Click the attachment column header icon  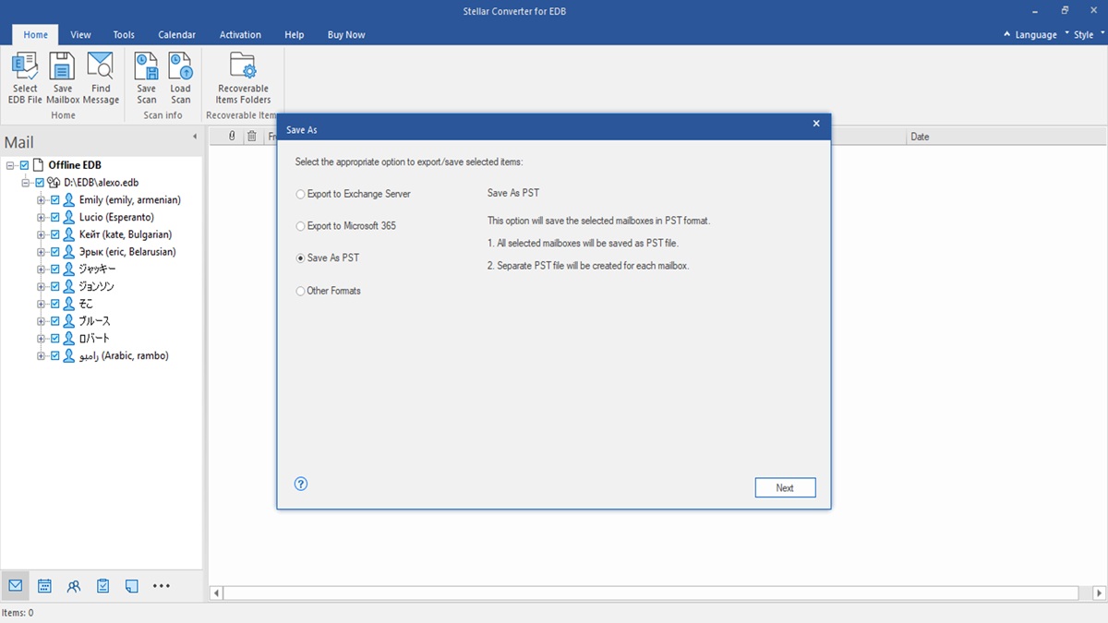[233, 137]
